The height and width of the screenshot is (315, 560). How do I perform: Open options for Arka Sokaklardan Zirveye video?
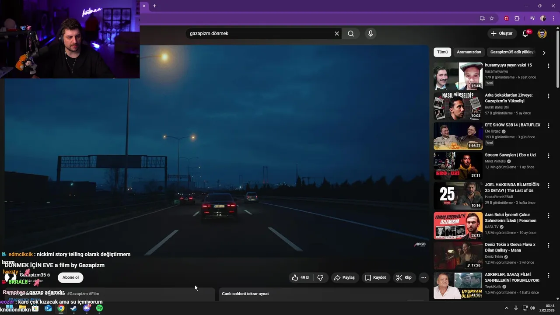click(x=548, y=95)
